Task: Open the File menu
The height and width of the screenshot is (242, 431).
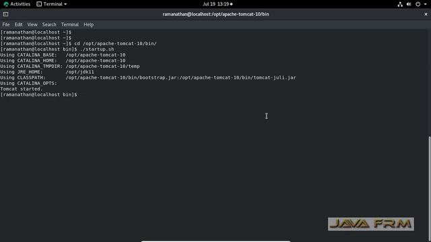Action: point(6,24)
